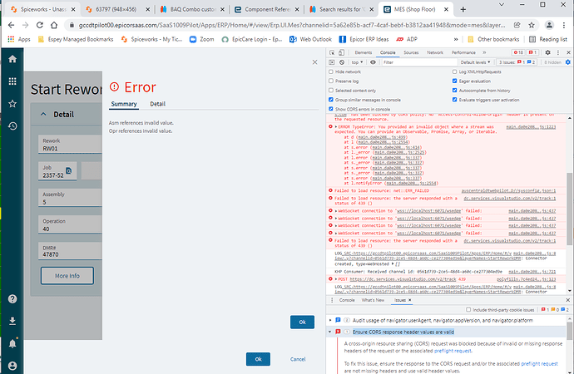574x374 pixels.
Task: Select the DevTools inspect element tool
Action: pyautogui.click(x=332, y=52)
